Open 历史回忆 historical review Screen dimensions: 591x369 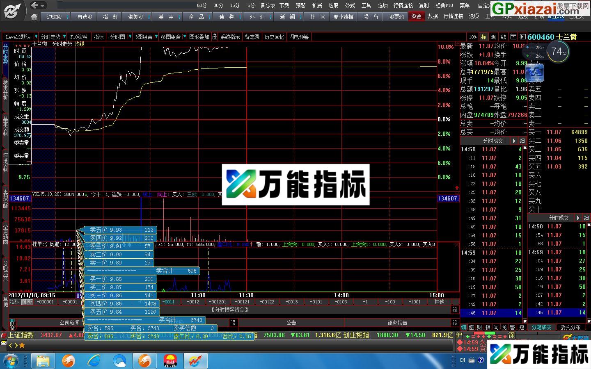pos(274,36)
